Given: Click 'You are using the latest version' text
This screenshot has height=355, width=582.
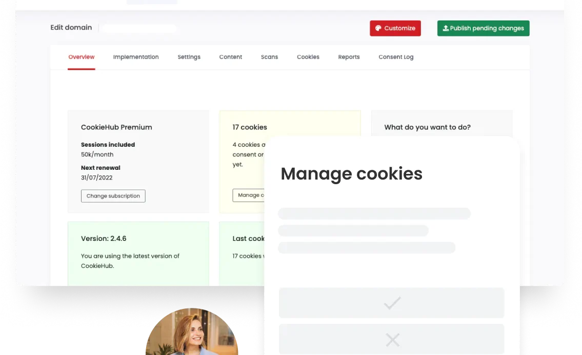Looking at the screenshot, I should pyautogui.click(x=130, y=261).
